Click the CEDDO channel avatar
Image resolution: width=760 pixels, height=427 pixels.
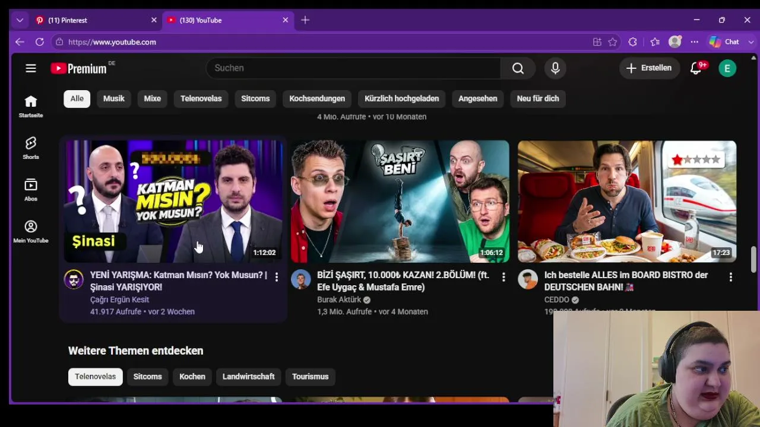coord(527,279)
